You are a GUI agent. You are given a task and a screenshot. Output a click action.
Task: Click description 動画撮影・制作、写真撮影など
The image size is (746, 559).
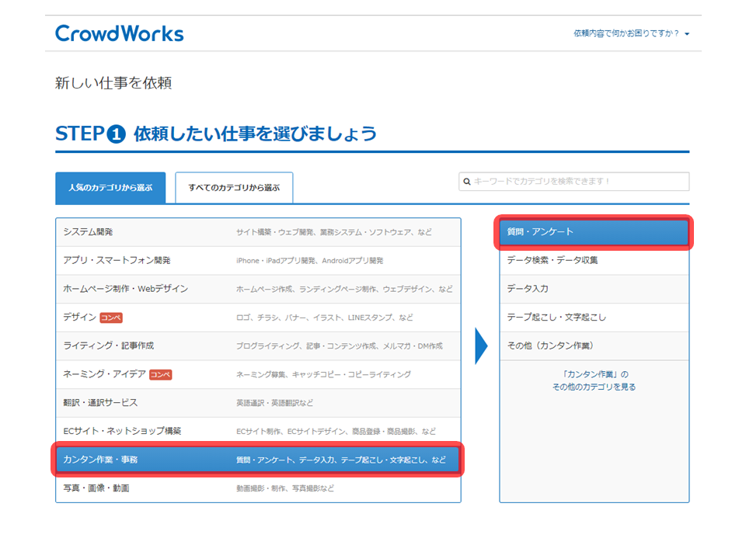tap(285, 488)
